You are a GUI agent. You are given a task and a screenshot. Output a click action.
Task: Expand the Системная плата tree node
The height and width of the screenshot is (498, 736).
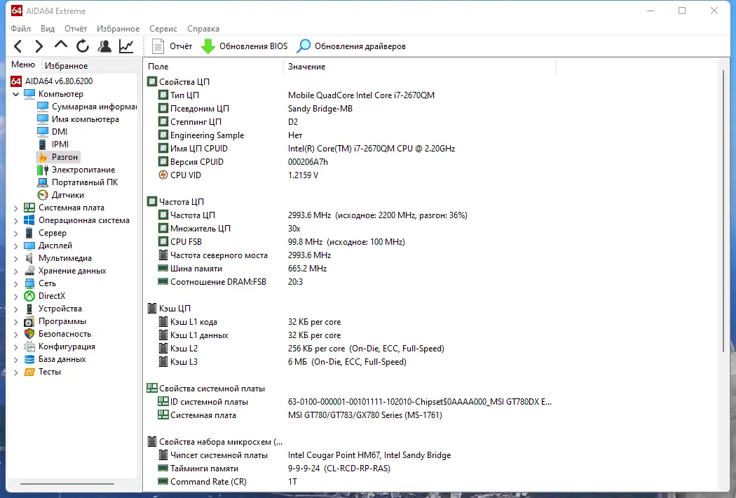coord(15,207)
